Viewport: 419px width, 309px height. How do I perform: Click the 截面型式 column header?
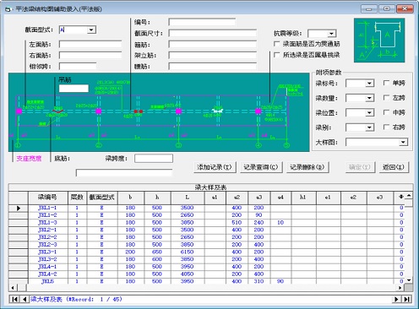pos(102,198)
